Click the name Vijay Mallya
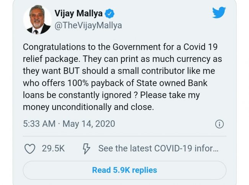The width and height of the screenshot is (249, 185). (x=79, y=13)
